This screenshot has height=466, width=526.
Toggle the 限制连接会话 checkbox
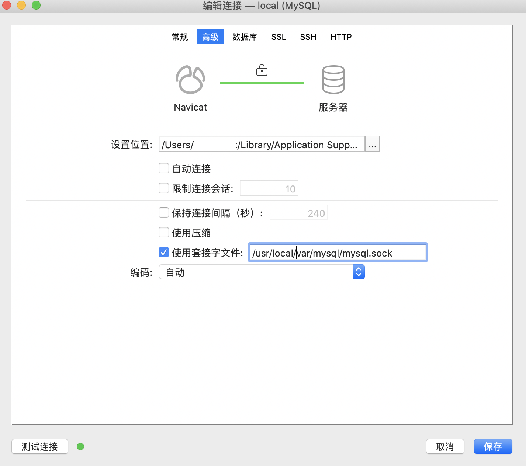coord(164,188)
